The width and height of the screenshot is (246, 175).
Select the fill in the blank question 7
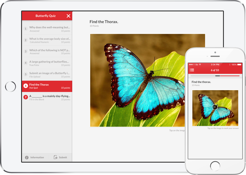point(50,98)
